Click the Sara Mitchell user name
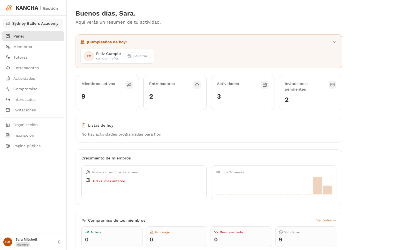The height and width of the screenshot is (250, 400). point(26,239)
